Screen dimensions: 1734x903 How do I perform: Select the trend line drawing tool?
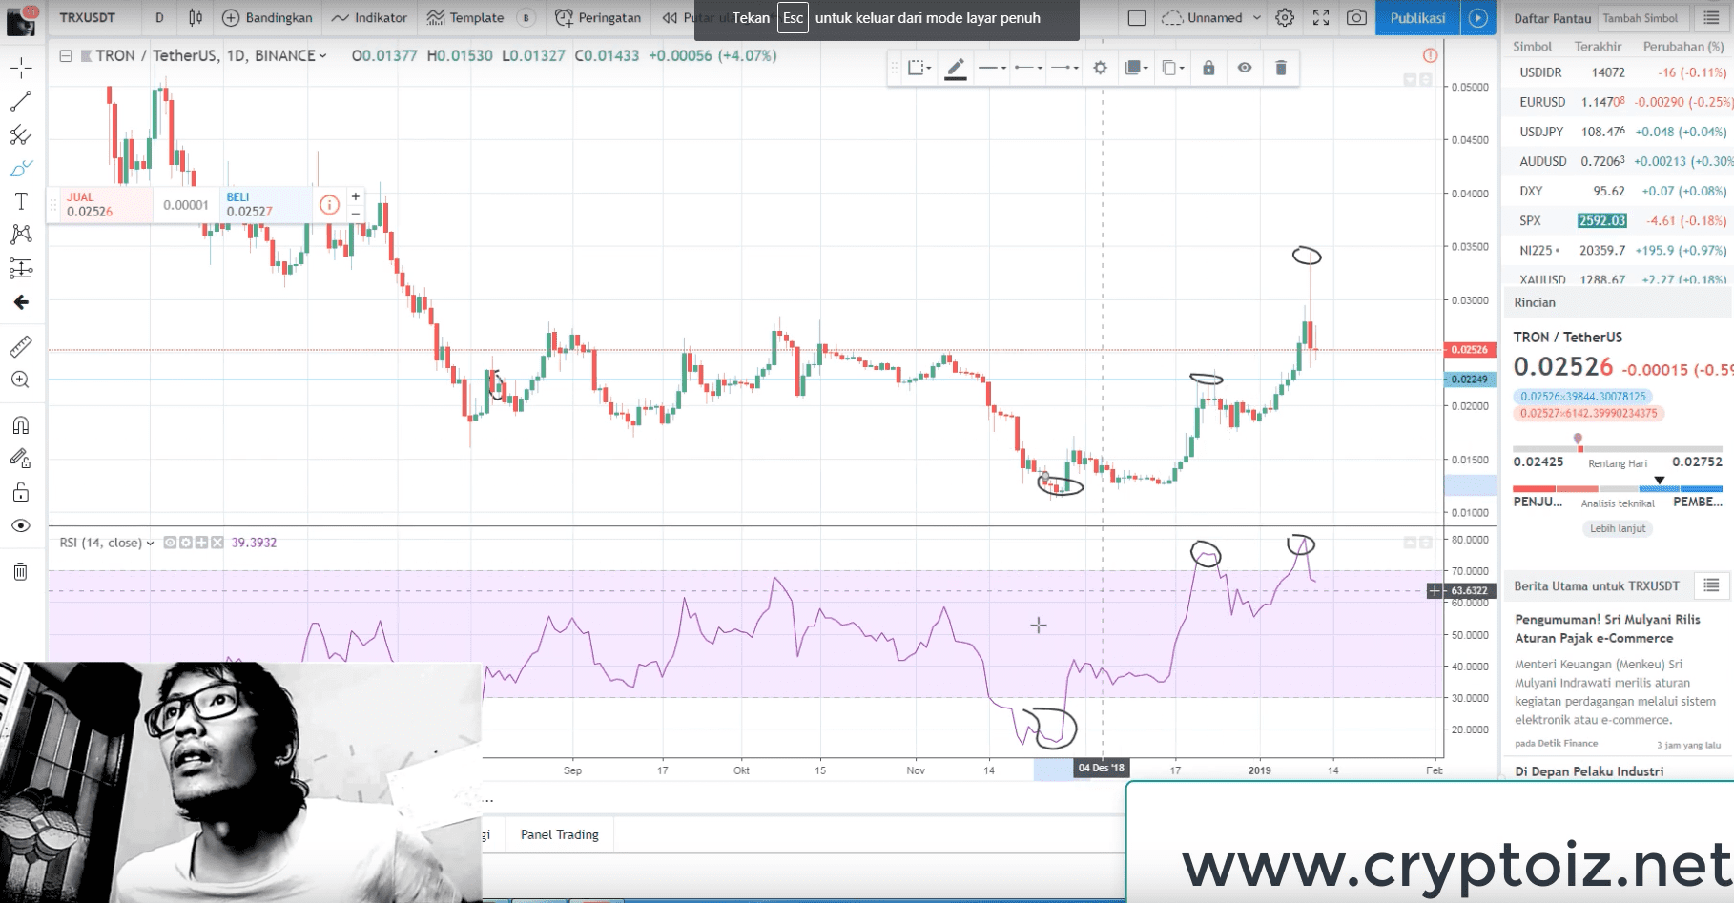pos(21,101)
